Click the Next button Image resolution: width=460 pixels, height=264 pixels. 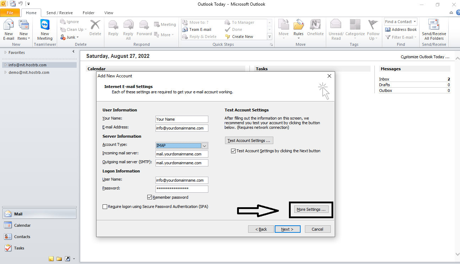[x=287, y=229]
